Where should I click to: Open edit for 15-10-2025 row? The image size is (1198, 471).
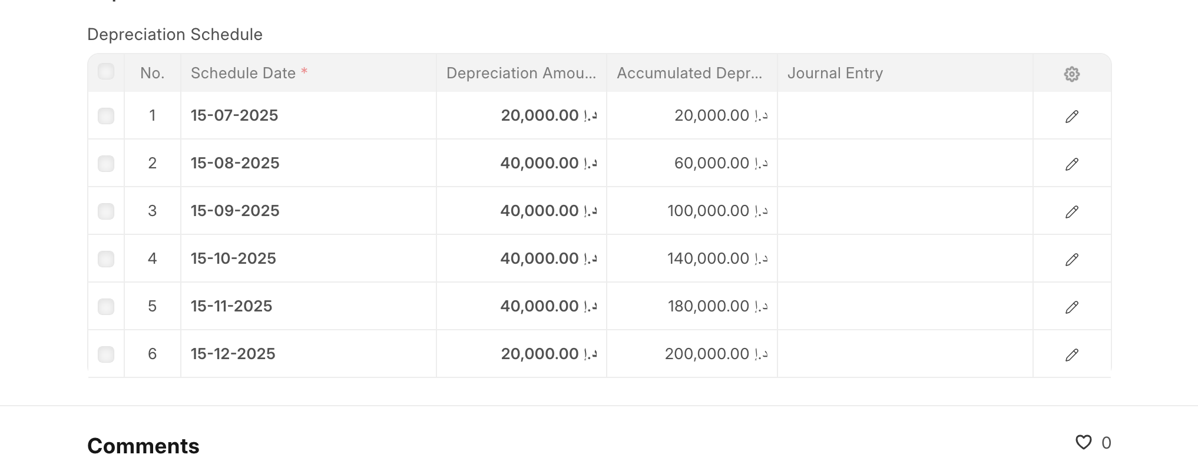pyautogui.click(x=1071, y=259)
